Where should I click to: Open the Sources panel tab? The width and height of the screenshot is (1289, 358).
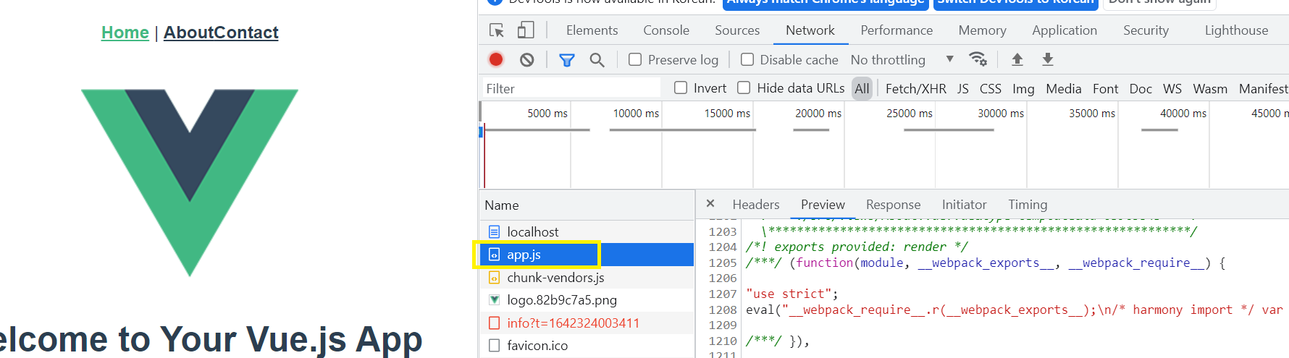point(737,30)
